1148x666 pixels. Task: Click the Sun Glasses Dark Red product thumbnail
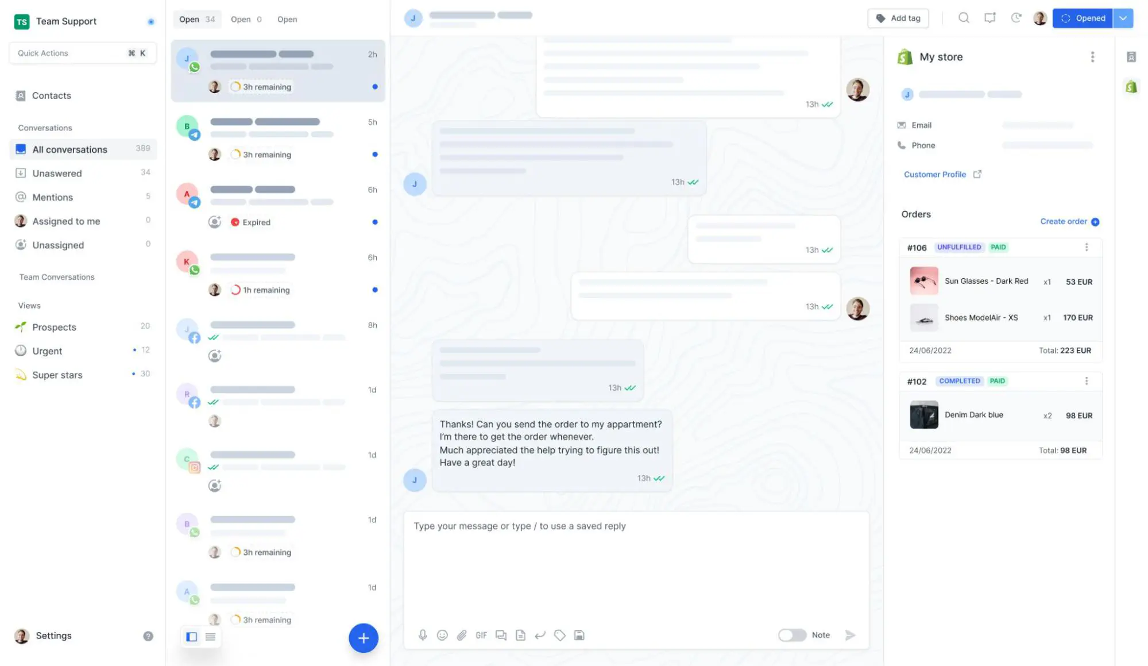pyautogui.click(x=923, y=280)
